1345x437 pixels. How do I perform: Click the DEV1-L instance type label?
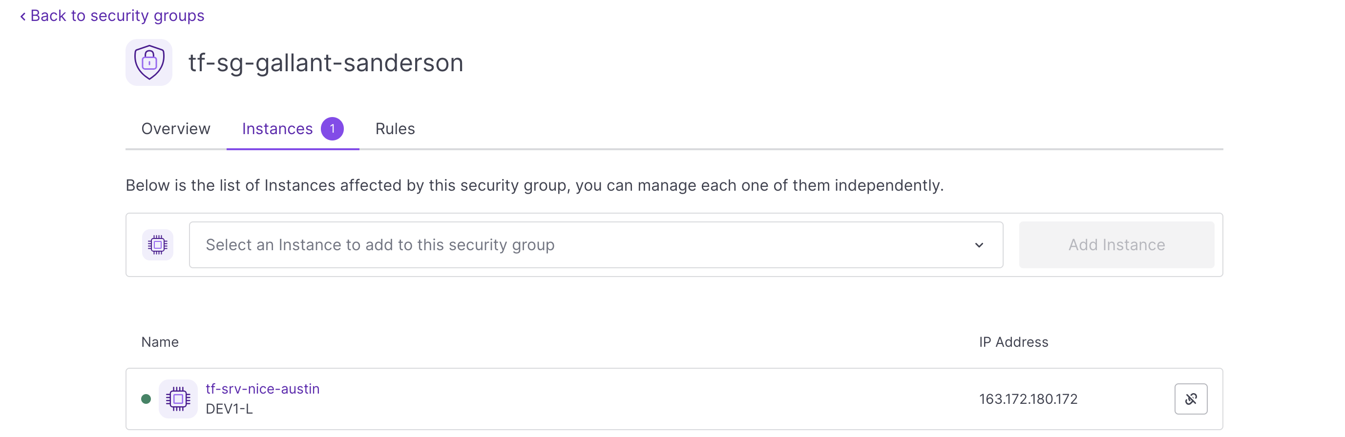229,409
